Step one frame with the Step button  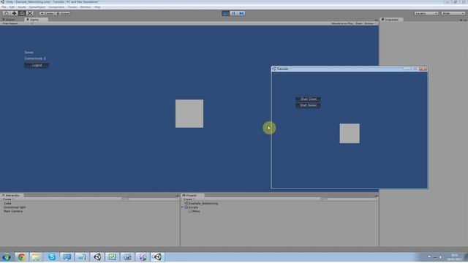241,13
